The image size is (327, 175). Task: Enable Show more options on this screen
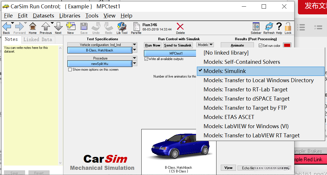(70, 70)
